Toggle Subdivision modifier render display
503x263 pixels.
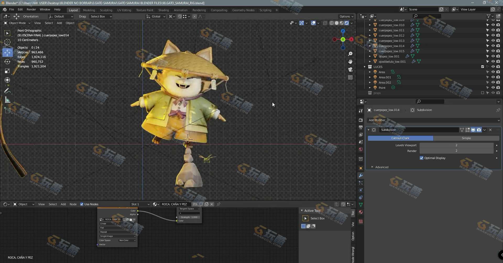click(x=479, y=130)
